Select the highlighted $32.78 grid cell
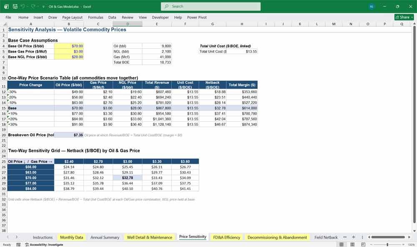This screenshot has height=247, width=417. (127, 178)
